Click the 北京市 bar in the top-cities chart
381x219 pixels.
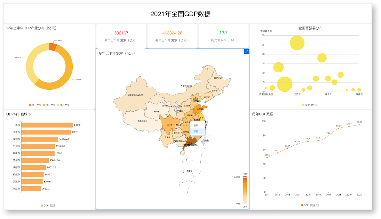[46, 132]
